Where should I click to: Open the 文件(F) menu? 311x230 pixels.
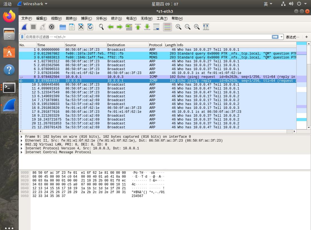pos(27,18)
